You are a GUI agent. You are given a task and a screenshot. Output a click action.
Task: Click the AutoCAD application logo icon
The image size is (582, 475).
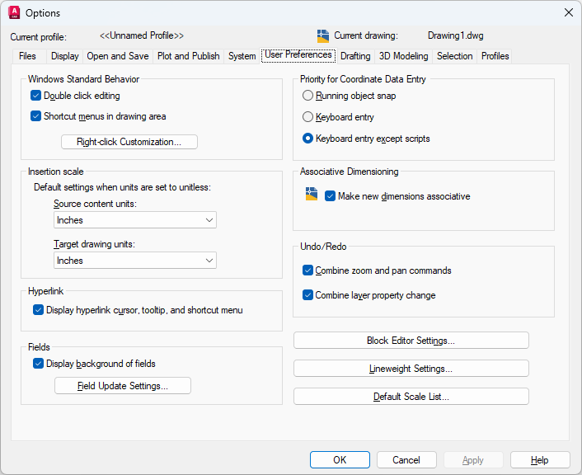(14, 13)
